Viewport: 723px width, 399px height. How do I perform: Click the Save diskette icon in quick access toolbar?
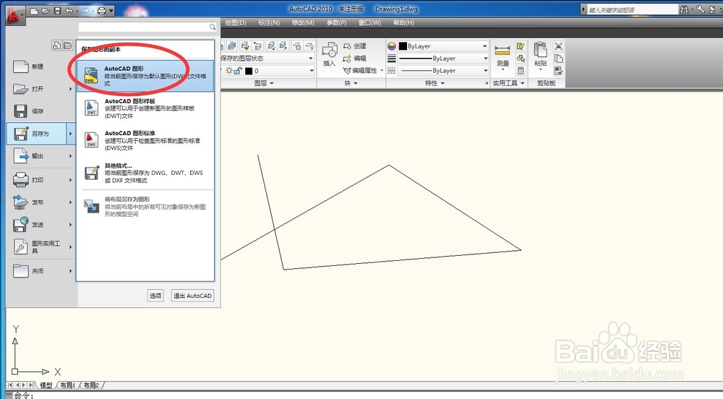click(x=57, y=11)
